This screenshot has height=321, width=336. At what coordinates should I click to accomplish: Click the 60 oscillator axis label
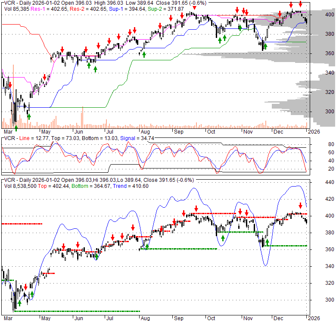[331, 153]
